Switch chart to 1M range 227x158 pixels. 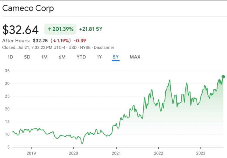pyautogui.click(x=44, y=57)
